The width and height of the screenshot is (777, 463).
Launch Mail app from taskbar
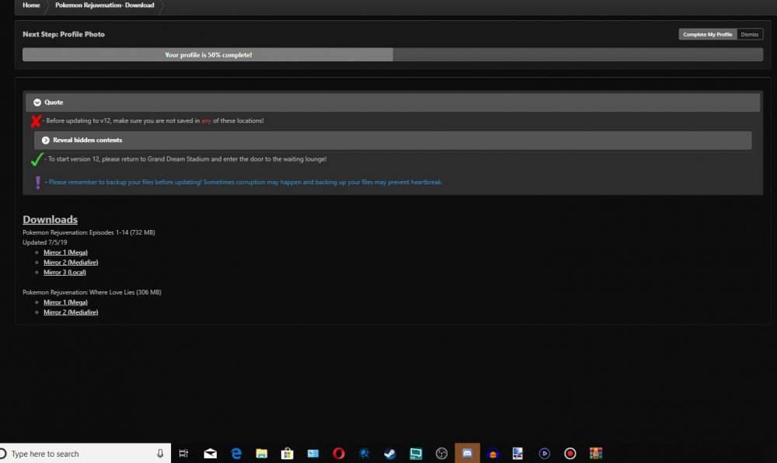[x=210, y=454]
